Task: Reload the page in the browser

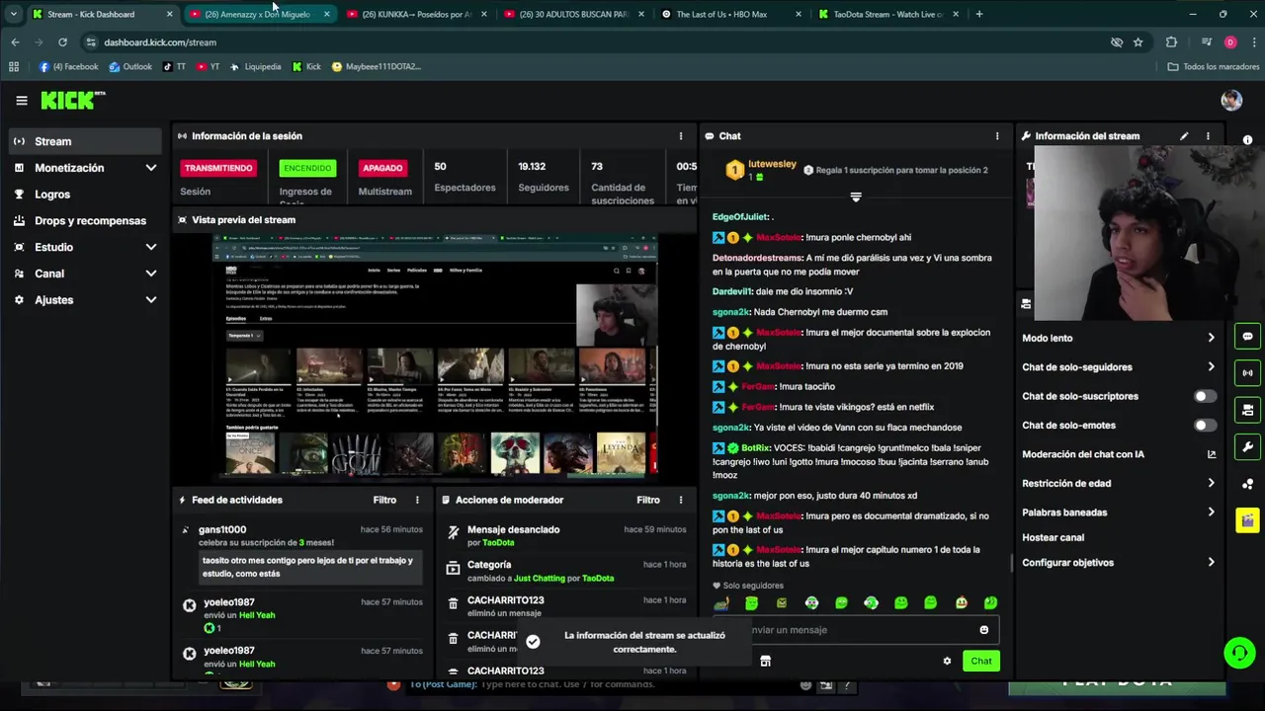Action: 62,42
